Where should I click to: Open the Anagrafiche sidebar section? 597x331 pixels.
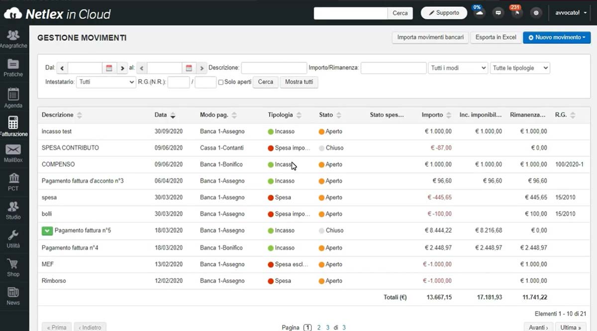coord(14,39)
